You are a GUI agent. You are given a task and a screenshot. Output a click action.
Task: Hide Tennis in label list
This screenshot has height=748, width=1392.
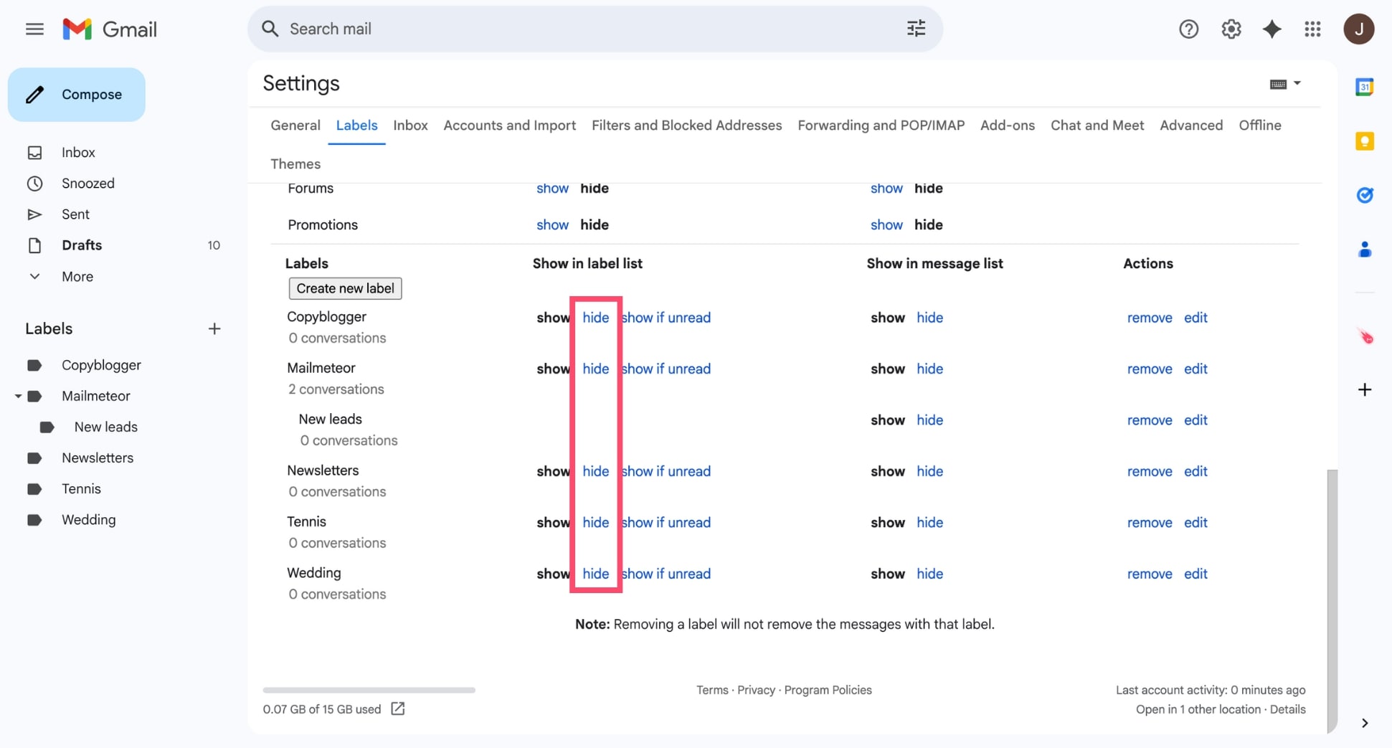coord(595,522)
